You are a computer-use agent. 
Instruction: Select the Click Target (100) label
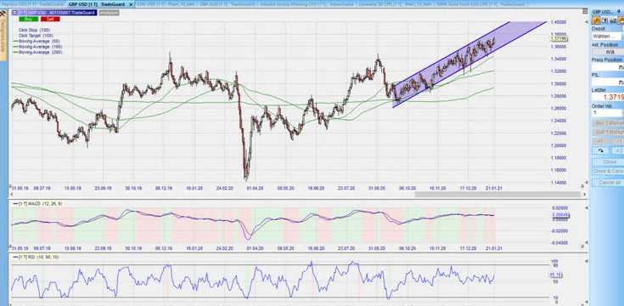(36, 36)
